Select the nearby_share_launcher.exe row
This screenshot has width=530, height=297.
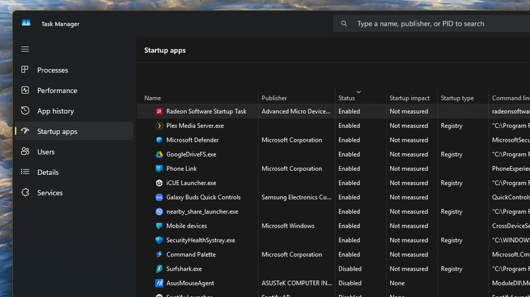click(x=202, y=212)
